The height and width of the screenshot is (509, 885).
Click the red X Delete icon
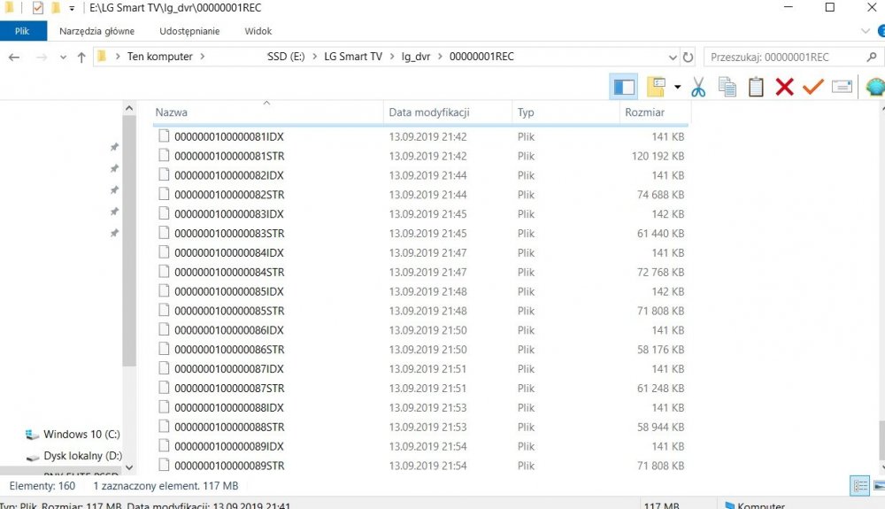click(x=784, y=87)
